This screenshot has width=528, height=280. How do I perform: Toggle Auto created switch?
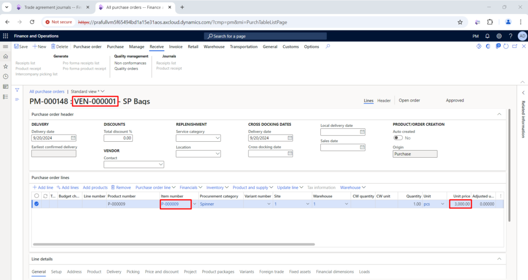click(x=398, y=138)
